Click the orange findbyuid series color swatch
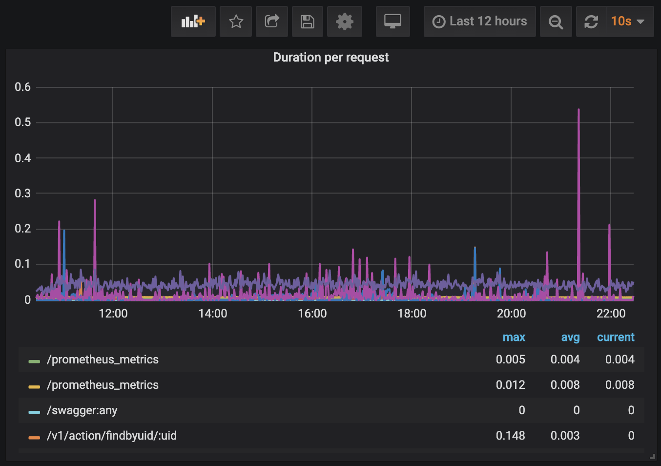This screenshot has width=661, height=466. click(x=34, y=438)
